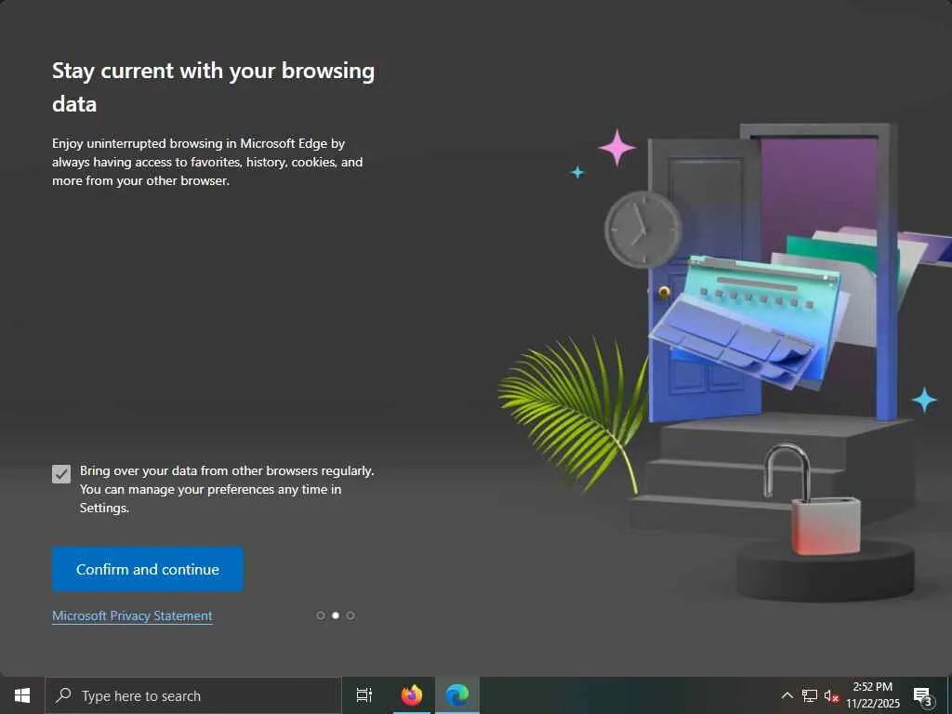Show hidden system tray icons
This screenshot has height=714, width=952.
(x=787, y=695)
